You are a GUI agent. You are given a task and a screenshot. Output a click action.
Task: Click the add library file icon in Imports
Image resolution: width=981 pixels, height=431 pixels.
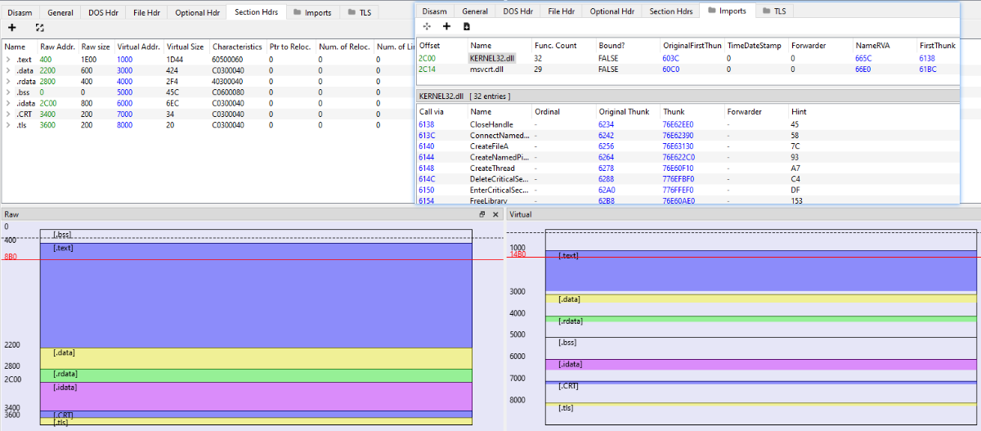click(466, 27)
